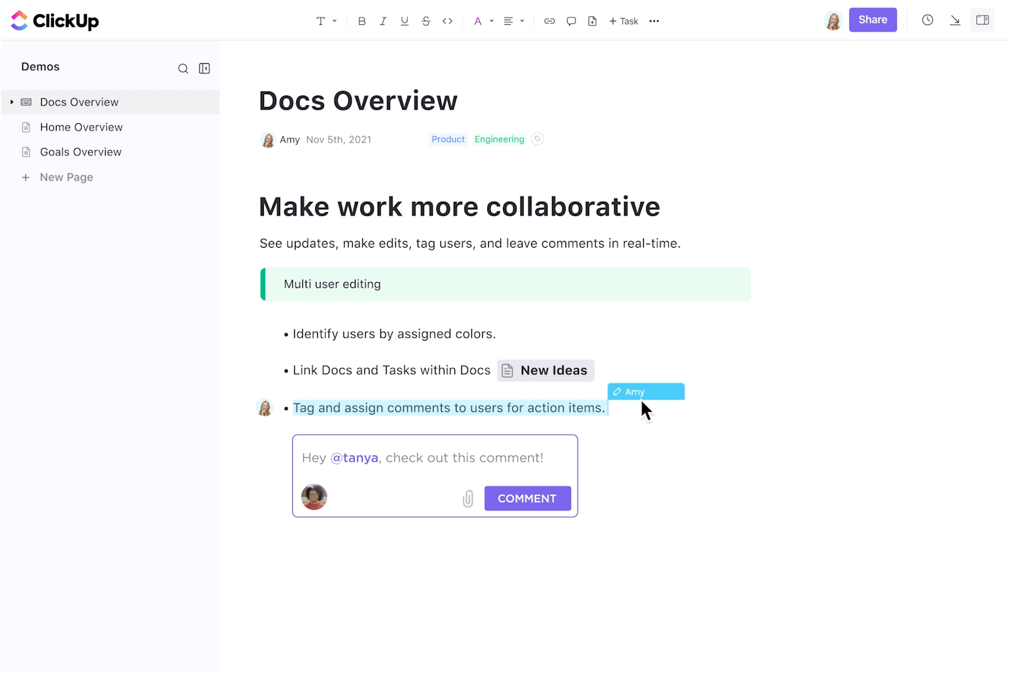
Task: Apply bold formatting to text
Action: [362, 21]
